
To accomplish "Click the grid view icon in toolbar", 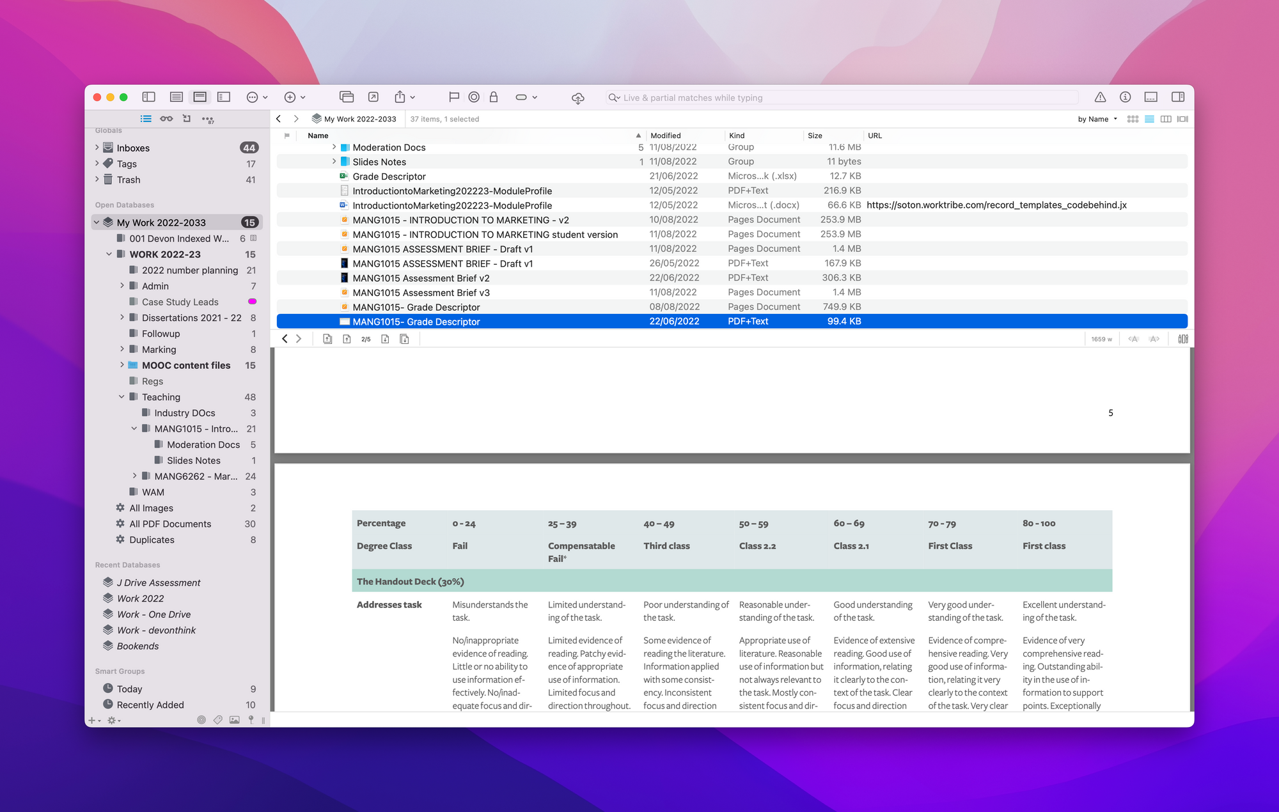I will click(1133, 120).
